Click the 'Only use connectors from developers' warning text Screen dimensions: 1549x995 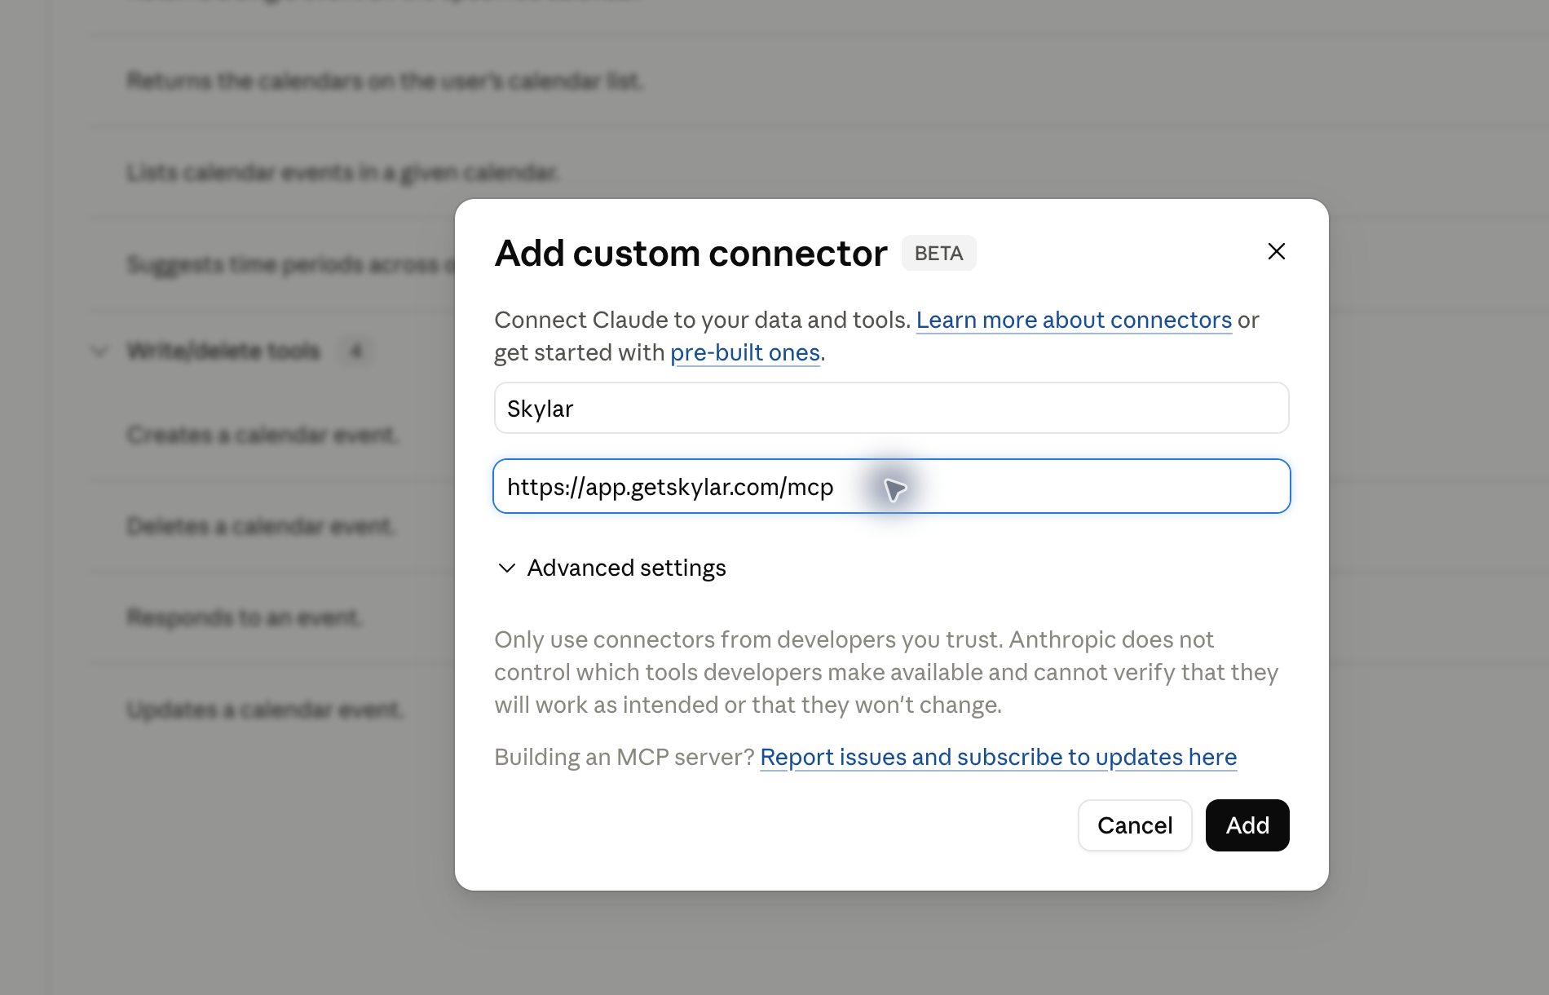[886, 672]
